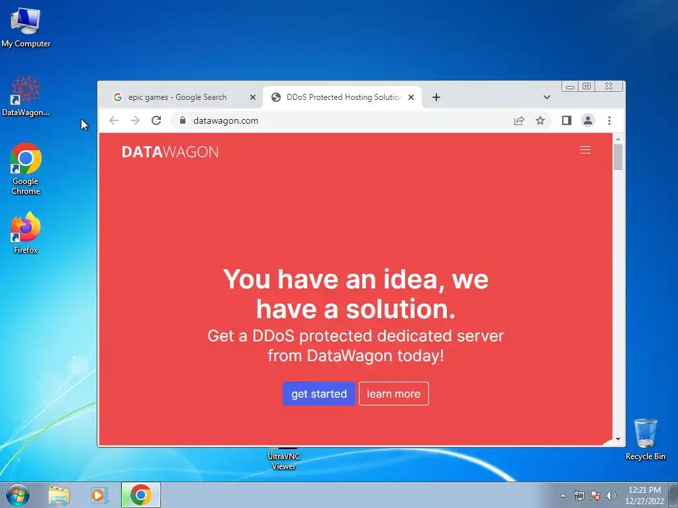
Task: Open the DataWagon desktop shortcut
Action: tap(26, 97)
